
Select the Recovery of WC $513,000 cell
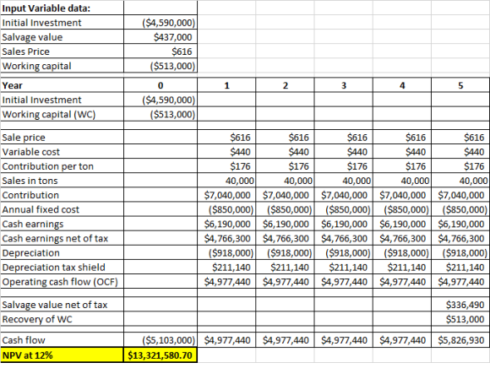coord(460,319)
